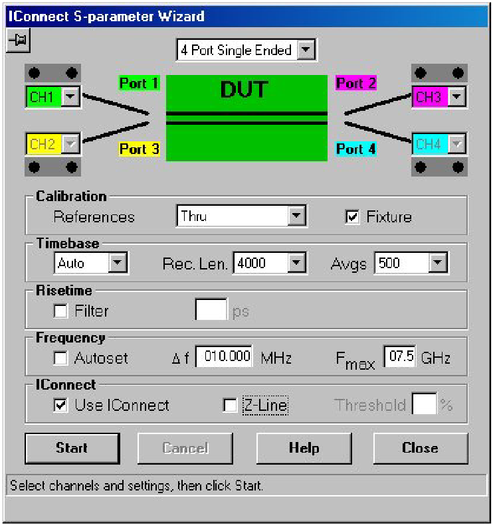Open the CH3 channel dropdown
The height and width of the screenshot is (525, 493).
(456, 97)
